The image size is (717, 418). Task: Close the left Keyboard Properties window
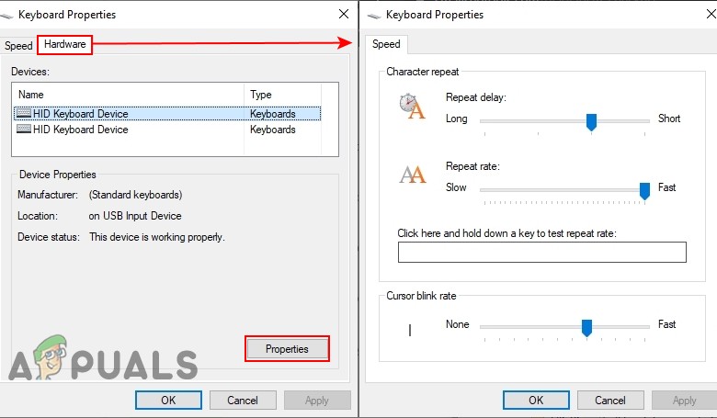(x=344, y=14)
